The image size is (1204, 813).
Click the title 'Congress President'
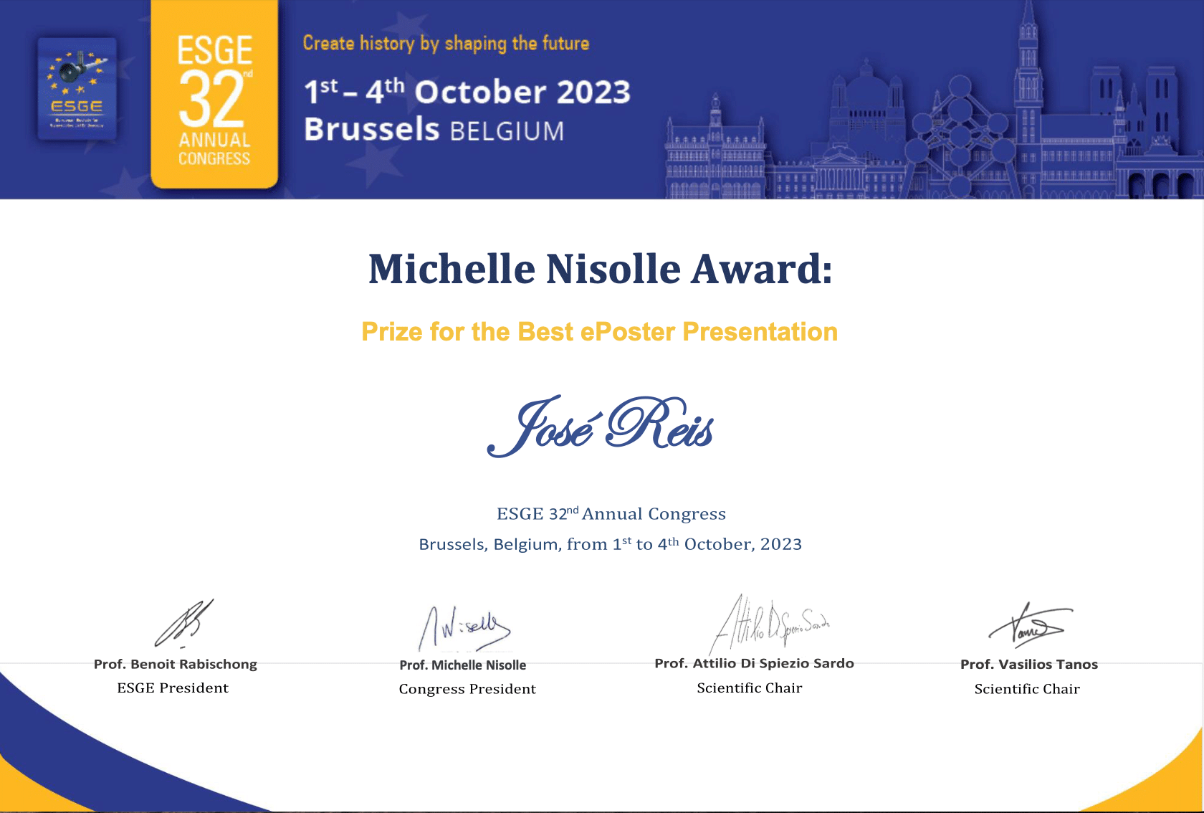(x=467, y=689)
